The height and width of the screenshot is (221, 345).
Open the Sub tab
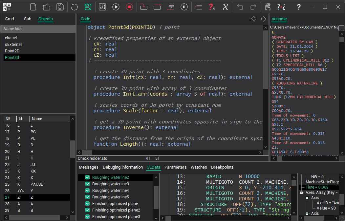(x=28, y=19)
